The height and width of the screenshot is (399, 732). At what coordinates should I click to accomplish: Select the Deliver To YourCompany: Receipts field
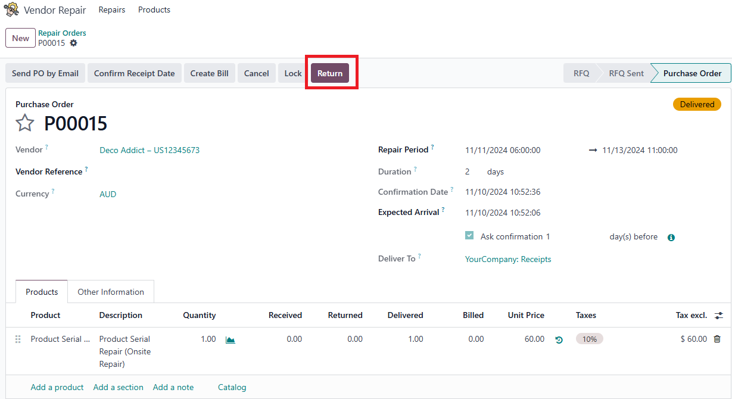coord(508,259)
